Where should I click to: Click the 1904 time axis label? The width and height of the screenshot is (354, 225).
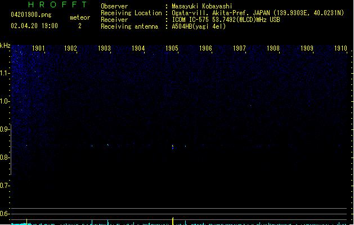138,48
